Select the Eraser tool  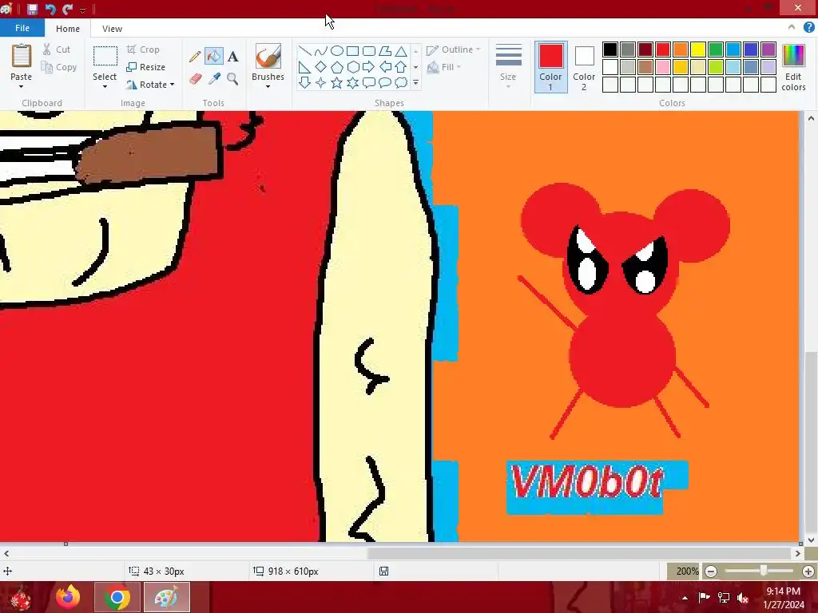click(x=195, y=78)
